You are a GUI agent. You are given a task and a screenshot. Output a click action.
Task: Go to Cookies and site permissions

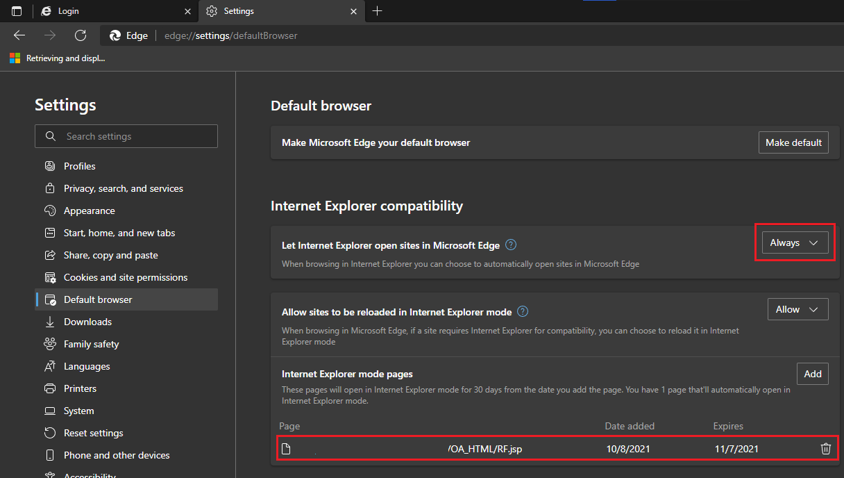[126, 277]
